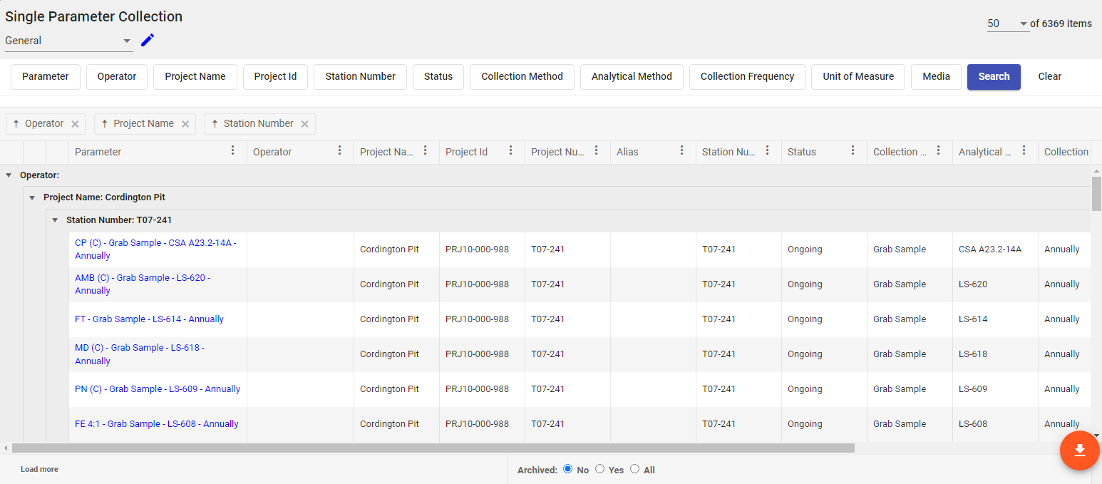Open the Project Id column options menu
The image size is (1102, 484).
[510, 151]
